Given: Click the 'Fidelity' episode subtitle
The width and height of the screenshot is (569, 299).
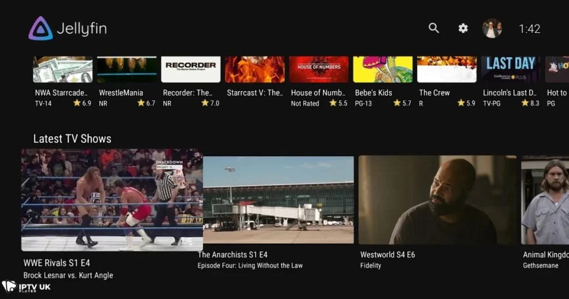Looking at the screenshot, I should (x=371, y=266).
